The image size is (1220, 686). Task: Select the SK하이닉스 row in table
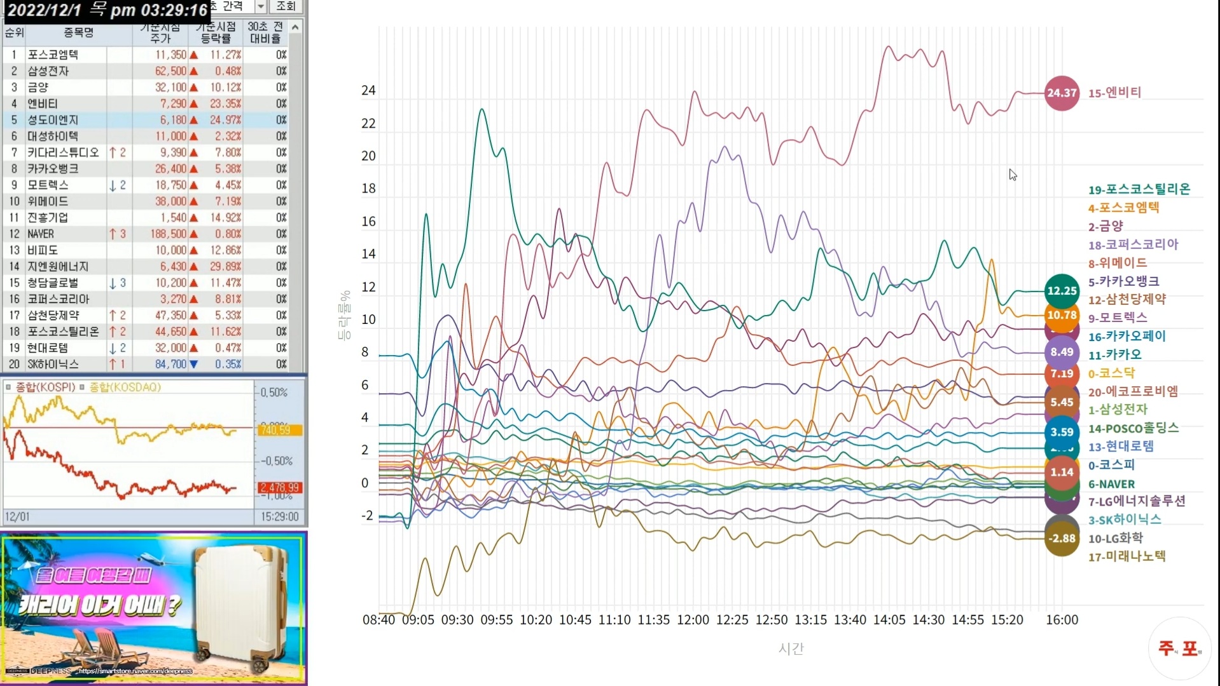tap(146, 365)
